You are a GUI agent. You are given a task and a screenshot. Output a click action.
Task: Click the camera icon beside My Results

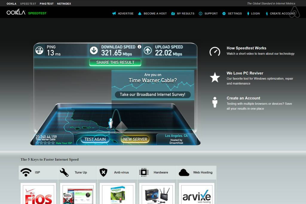(x=173, y=13)
